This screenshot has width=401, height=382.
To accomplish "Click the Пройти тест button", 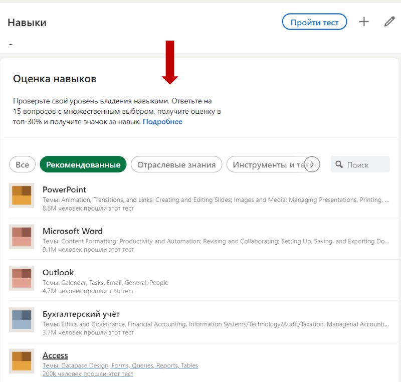I will tap(314, 22).
